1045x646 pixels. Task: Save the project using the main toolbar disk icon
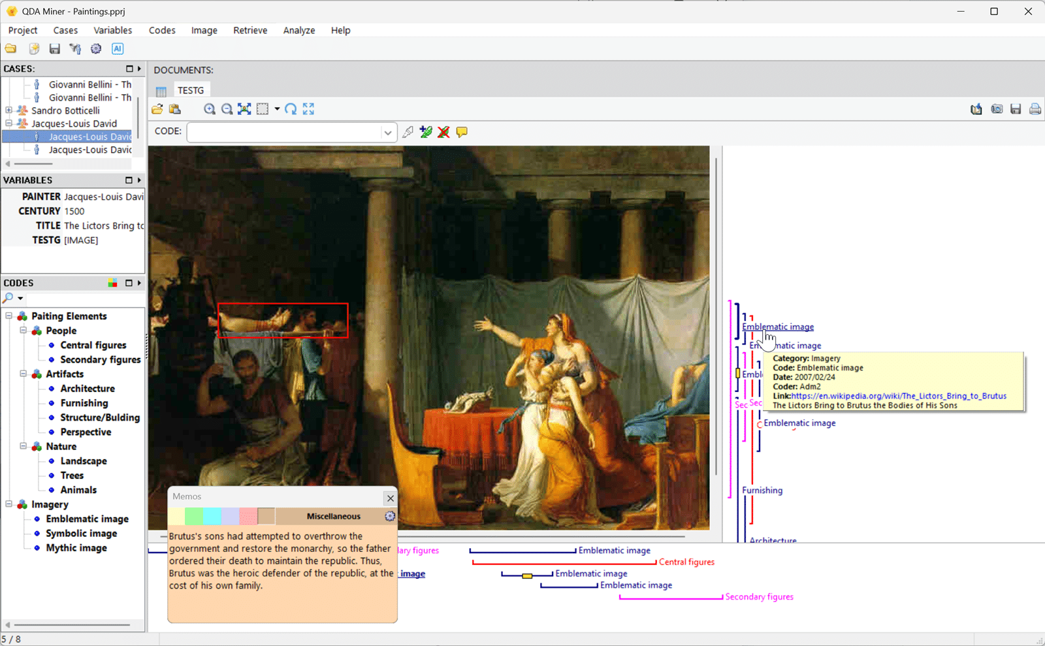tap(55, 49)
